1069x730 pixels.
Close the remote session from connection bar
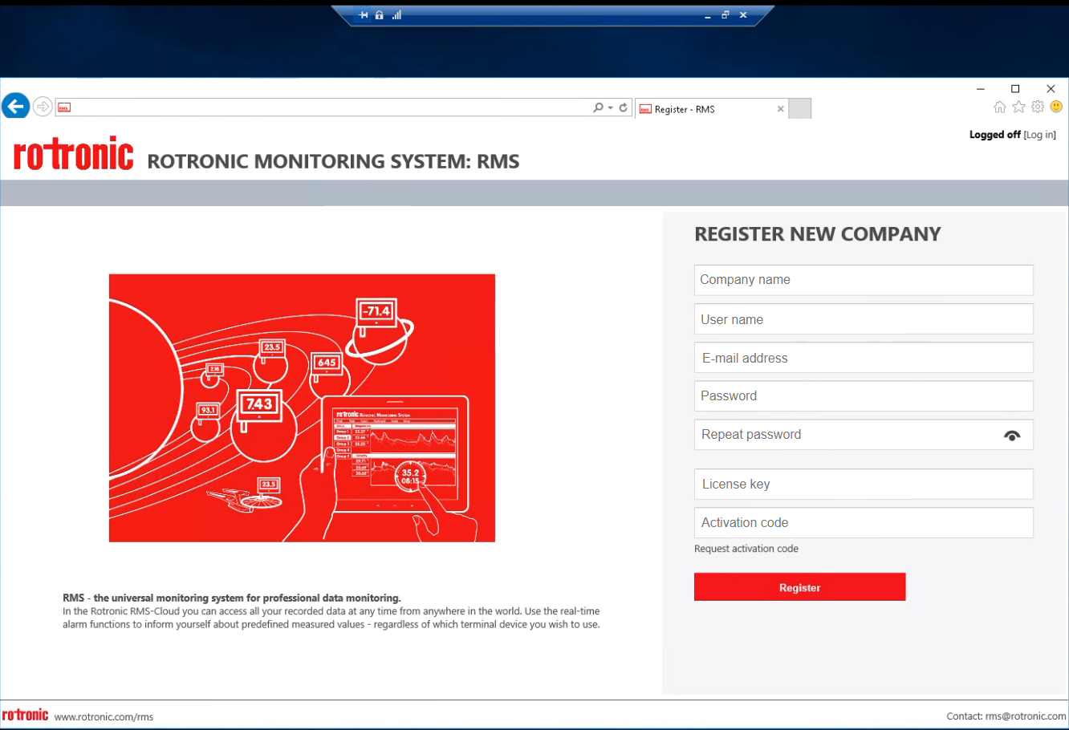743,15
